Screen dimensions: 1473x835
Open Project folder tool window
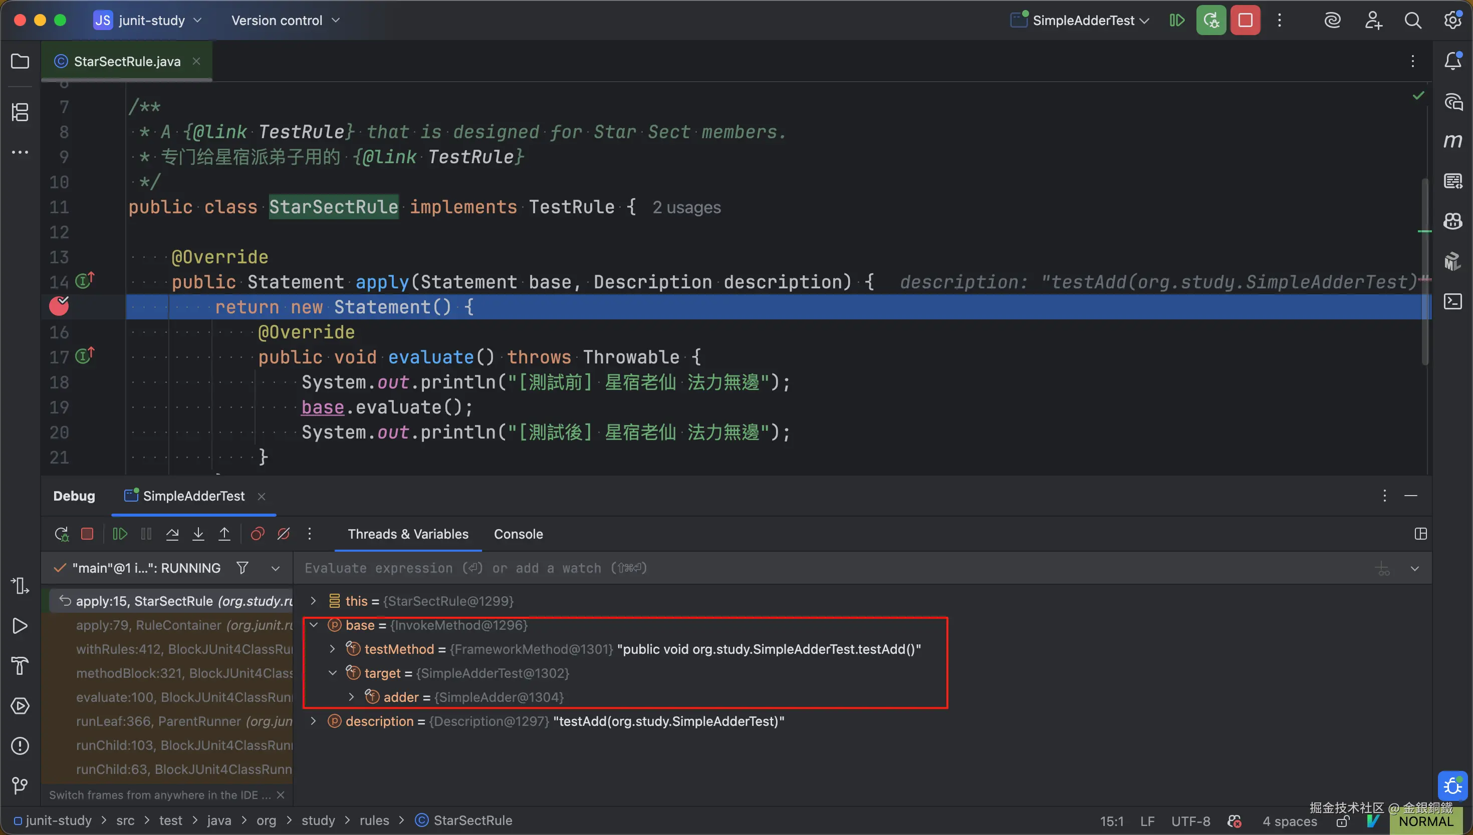(20, 62)
